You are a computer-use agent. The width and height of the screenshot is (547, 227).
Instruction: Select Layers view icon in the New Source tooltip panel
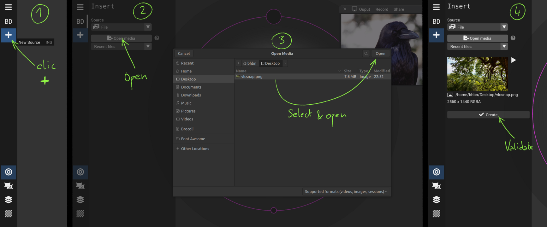pyautogui.click(x=9, y=200)
